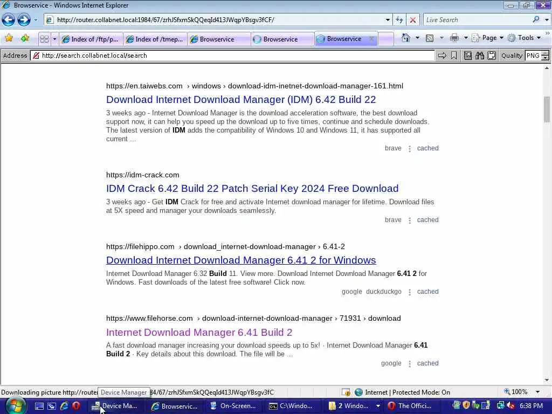This screenshot has width=552, height=414.
Task: Click google link under filehorse result
Action: point(391,363)
